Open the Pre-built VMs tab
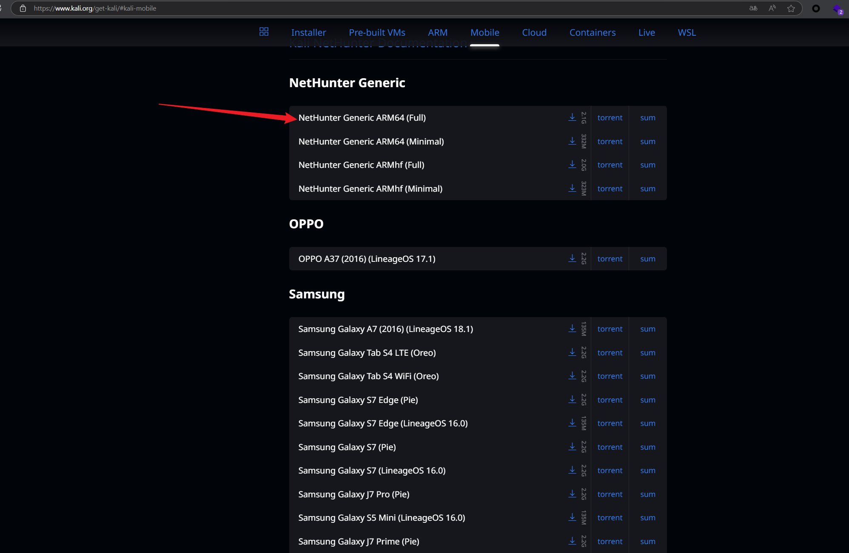Screen dimensions: 849x553 point(377,33)
